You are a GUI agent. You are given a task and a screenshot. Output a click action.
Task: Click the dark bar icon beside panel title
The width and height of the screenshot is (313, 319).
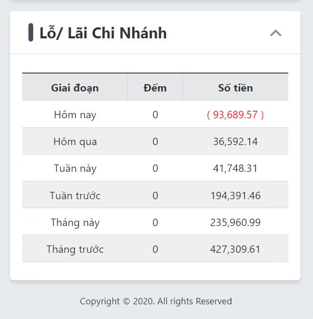[31, 33]
